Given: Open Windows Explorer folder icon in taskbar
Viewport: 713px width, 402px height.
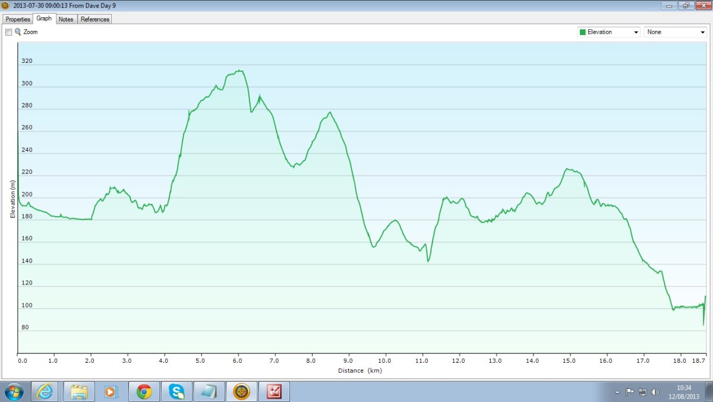Looking at the screenshot, I should pos(79,391).
